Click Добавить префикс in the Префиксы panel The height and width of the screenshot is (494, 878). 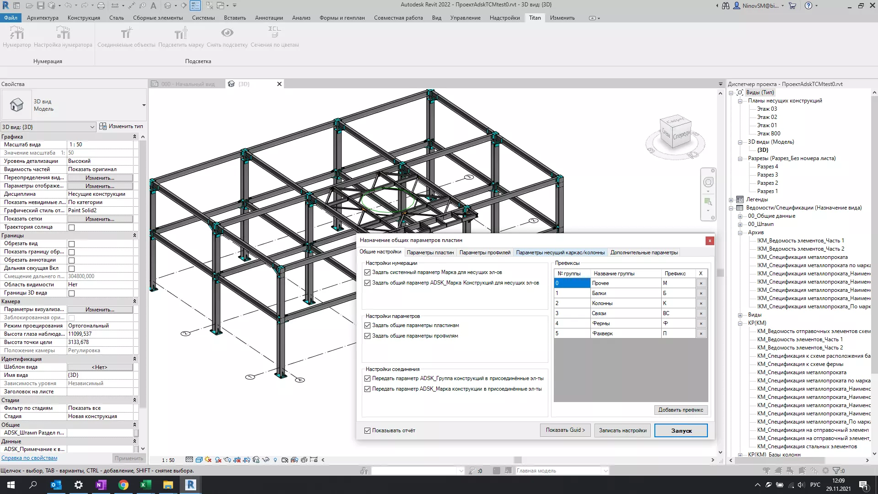681,410
